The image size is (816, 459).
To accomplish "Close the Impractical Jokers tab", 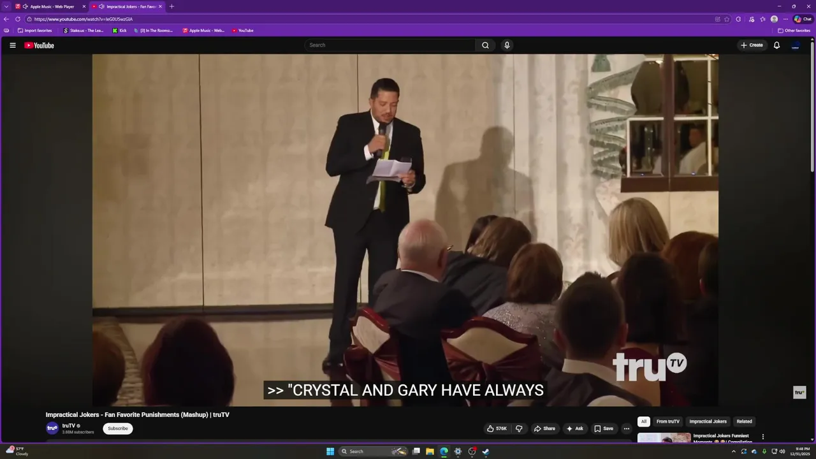I will coord(160,6).
